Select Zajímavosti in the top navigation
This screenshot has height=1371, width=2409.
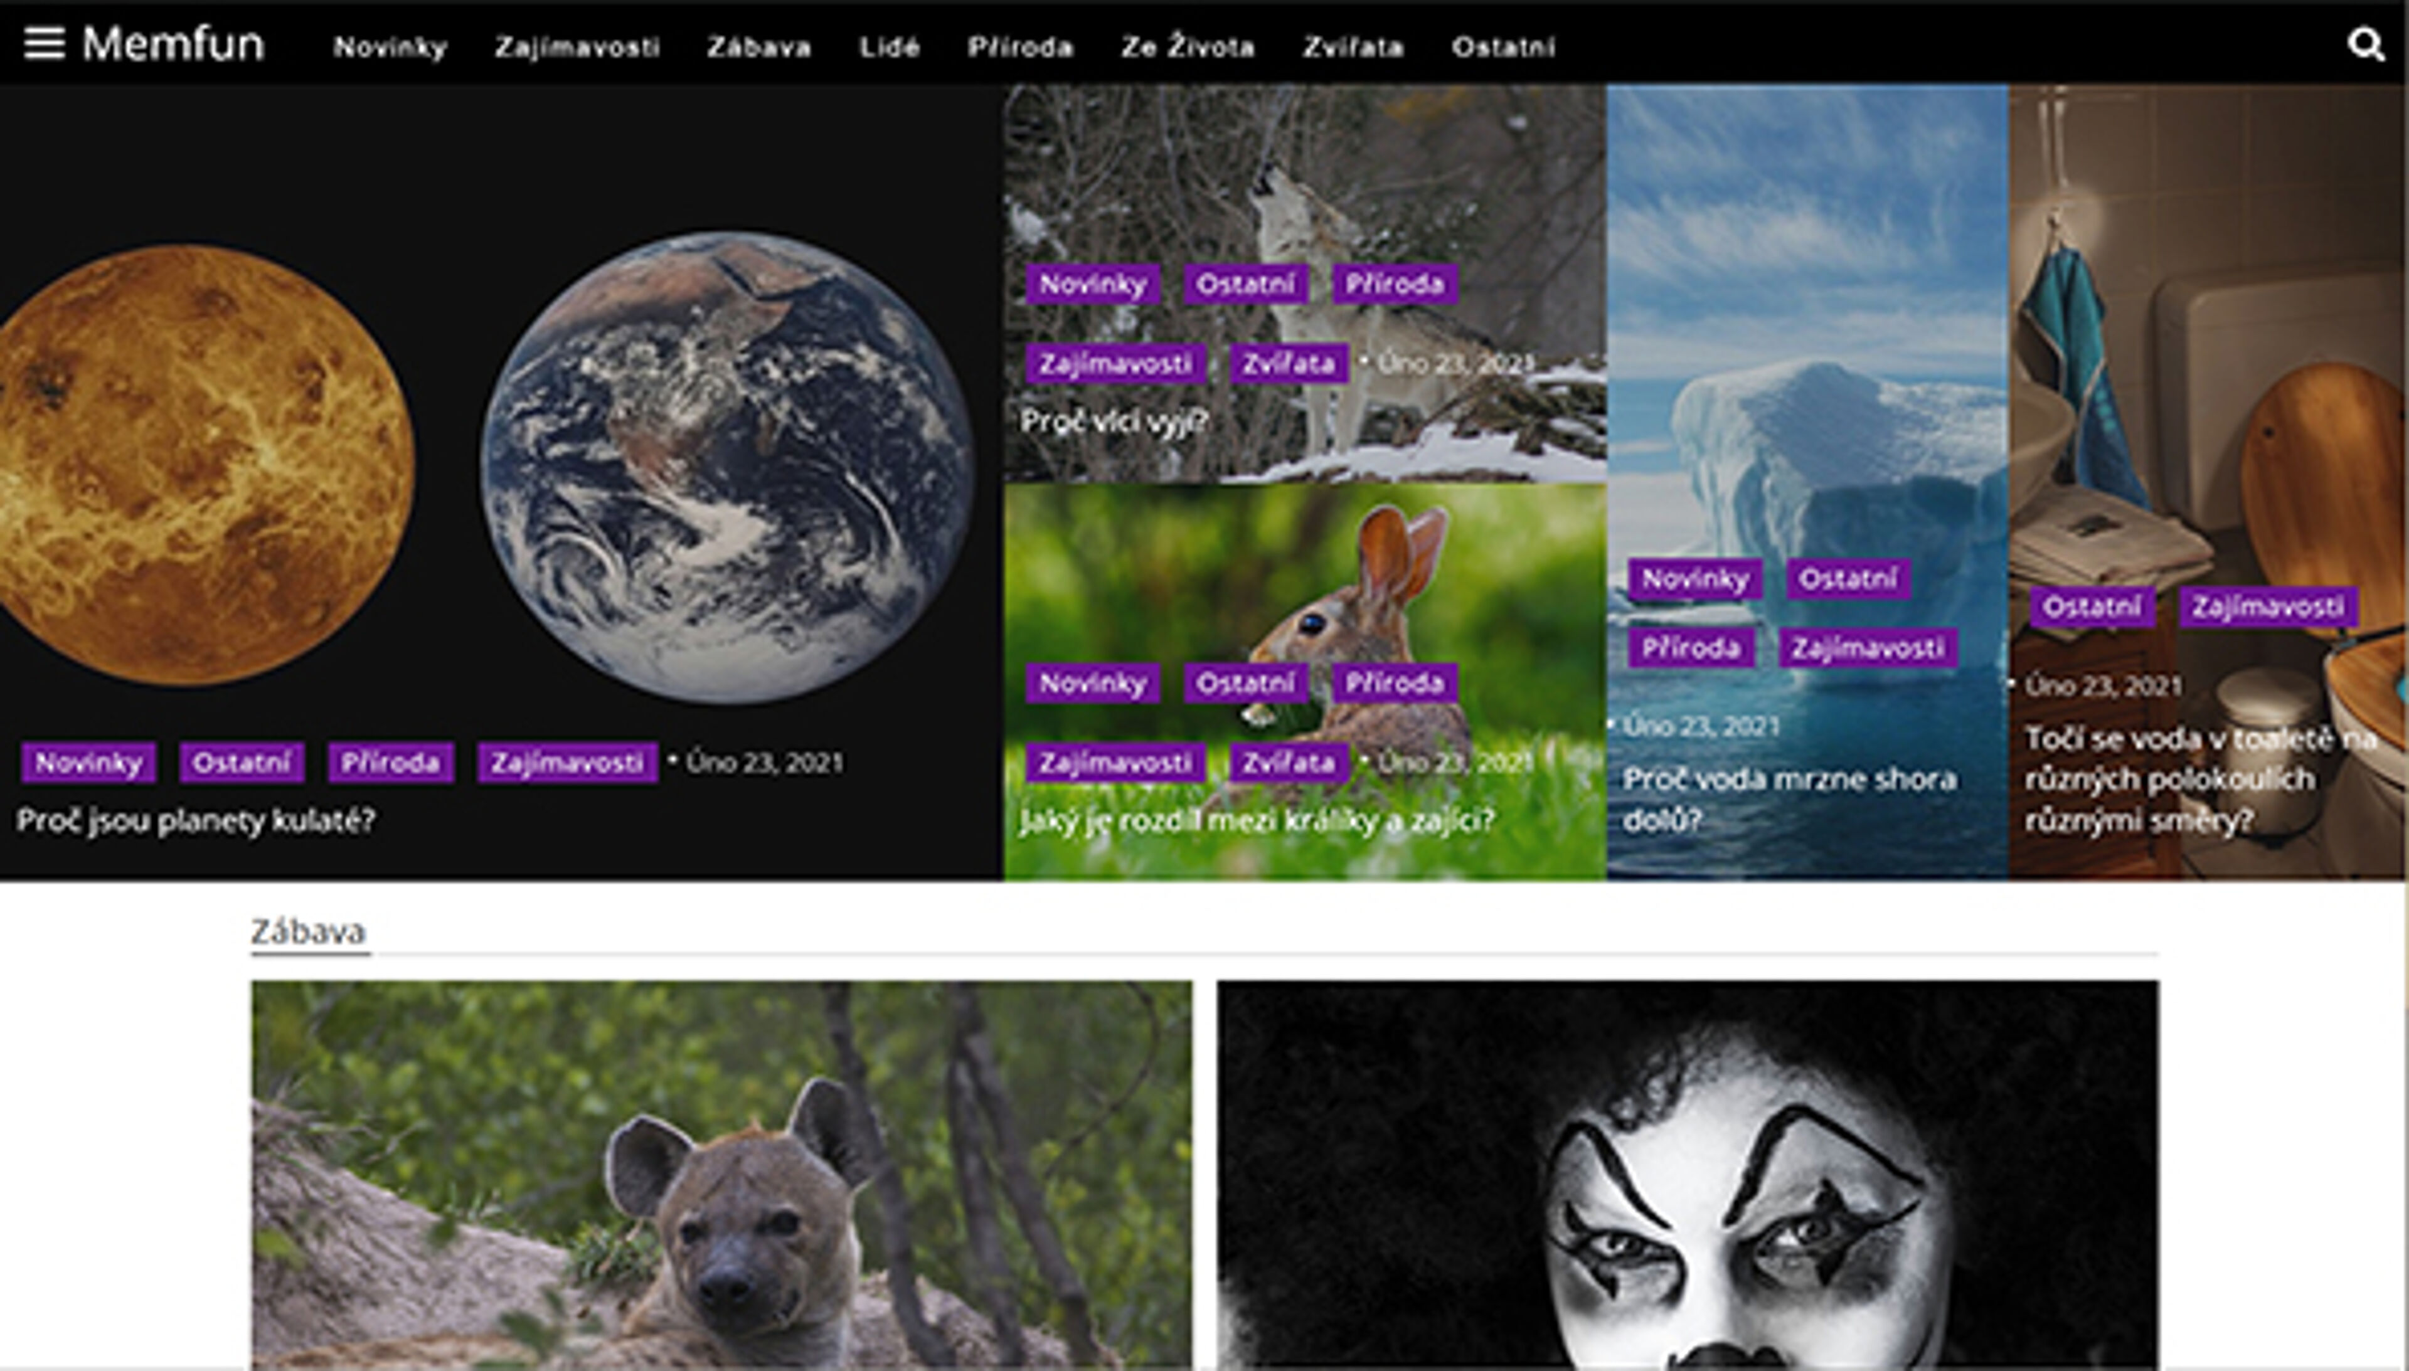tap(577, 47)
